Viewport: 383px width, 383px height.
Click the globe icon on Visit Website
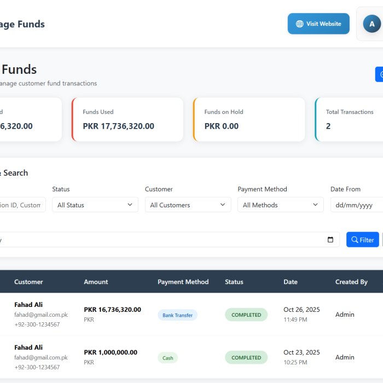pyautogui.click(x=299, y=24)
